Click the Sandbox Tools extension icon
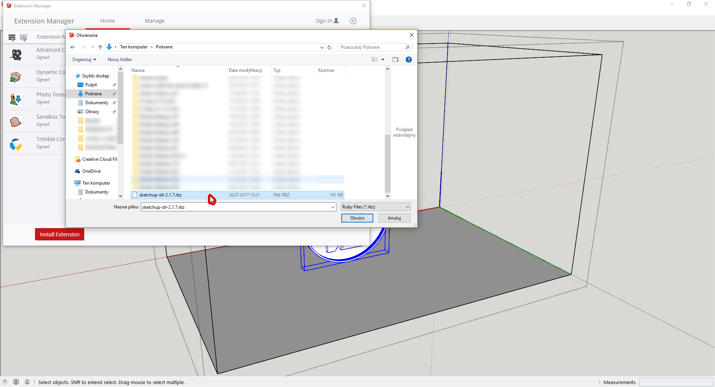Image resolution: width=715 pixels, height=387 pixels. click(16, 122)
